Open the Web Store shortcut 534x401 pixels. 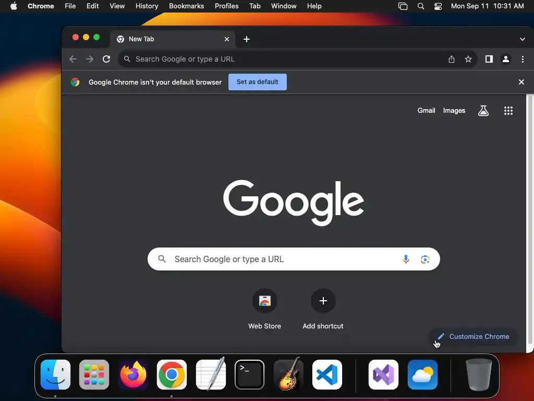coord(264,309)
